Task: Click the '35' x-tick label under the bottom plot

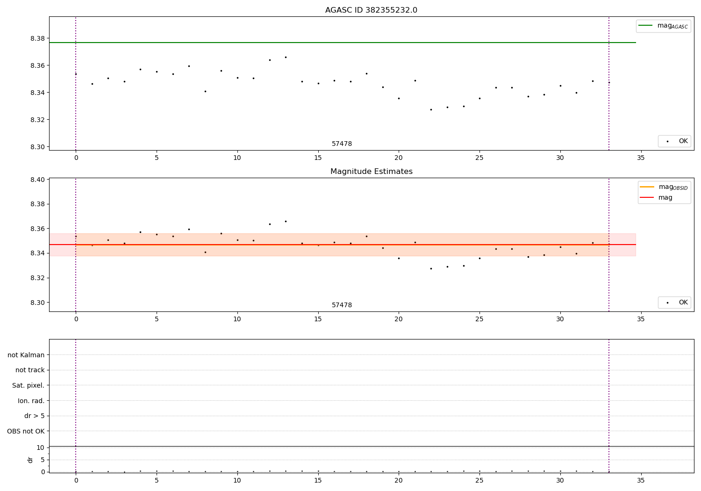Action: tap(641, 480)
